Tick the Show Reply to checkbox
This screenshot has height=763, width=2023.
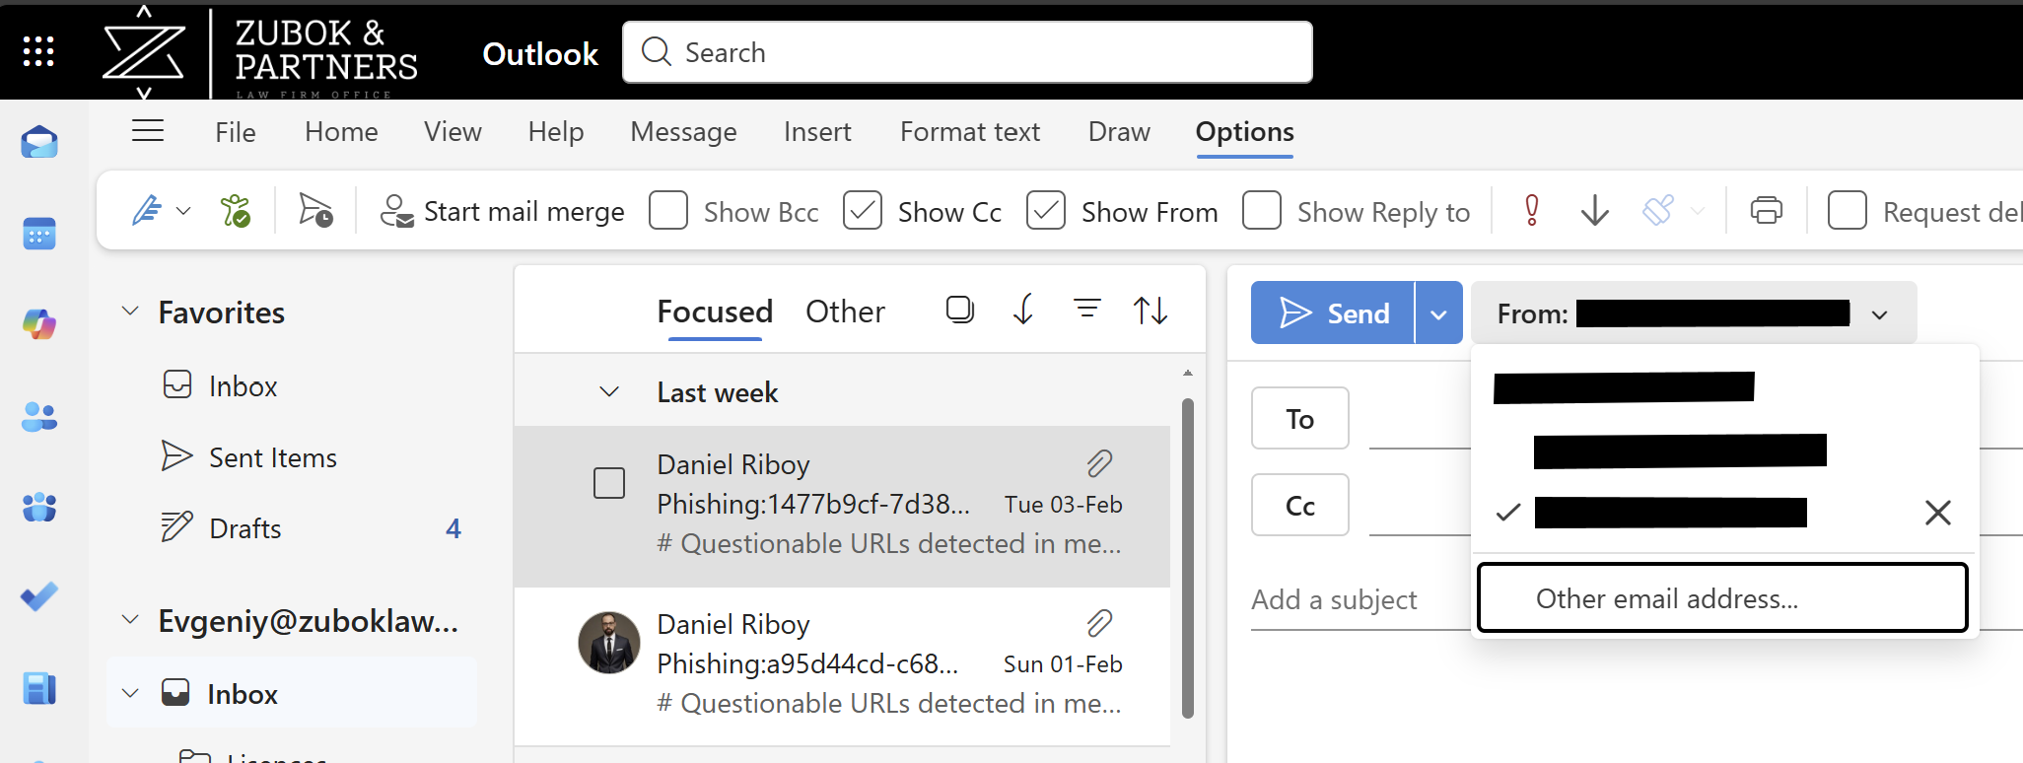tap(1262, 211)
